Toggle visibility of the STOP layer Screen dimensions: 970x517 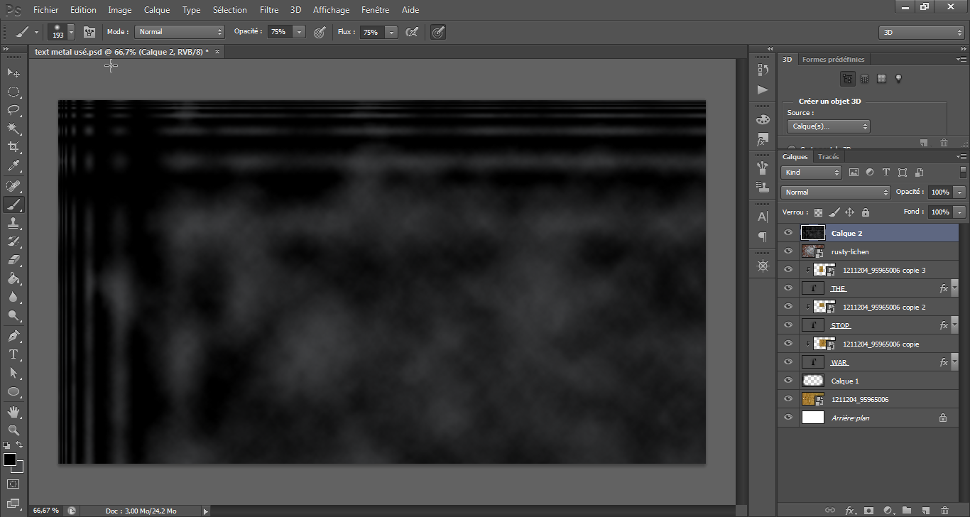coord(788,325)
